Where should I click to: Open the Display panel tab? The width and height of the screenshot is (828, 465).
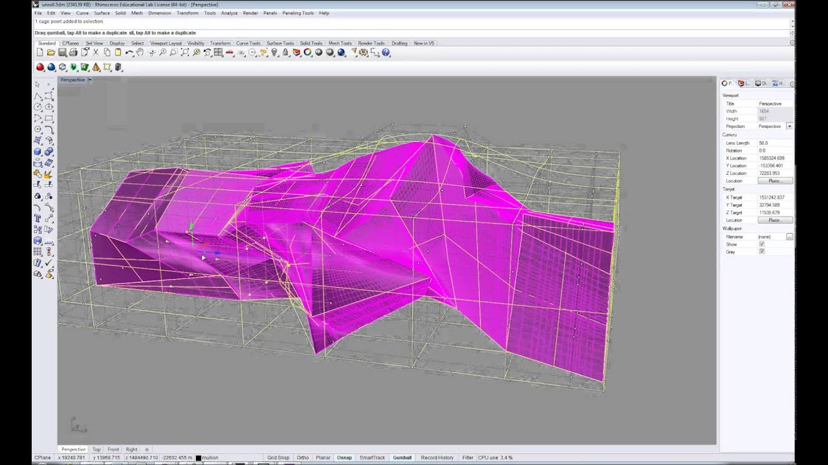pyautogui.click(x=761, y=83)
